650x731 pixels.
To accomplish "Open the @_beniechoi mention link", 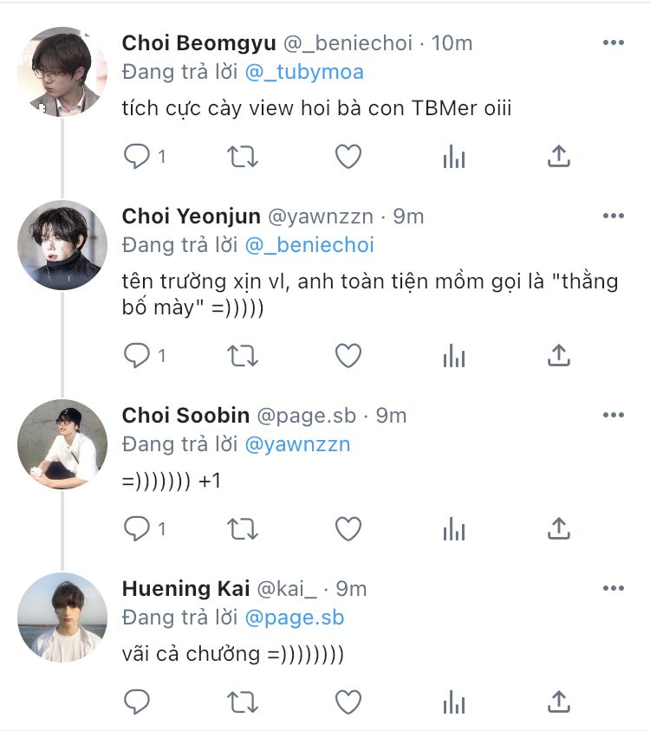I will 309,245.
